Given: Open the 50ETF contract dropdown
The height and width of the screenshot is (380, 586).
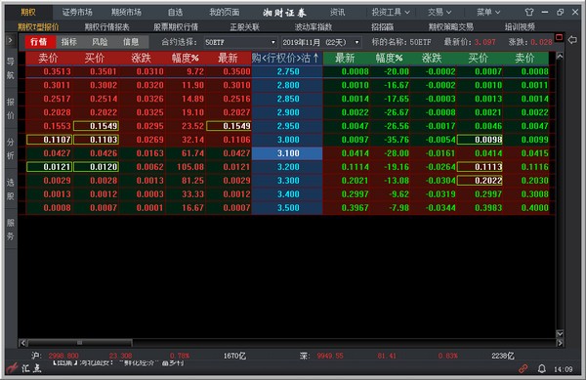Looking at the screenshot, I should point(240,42).
